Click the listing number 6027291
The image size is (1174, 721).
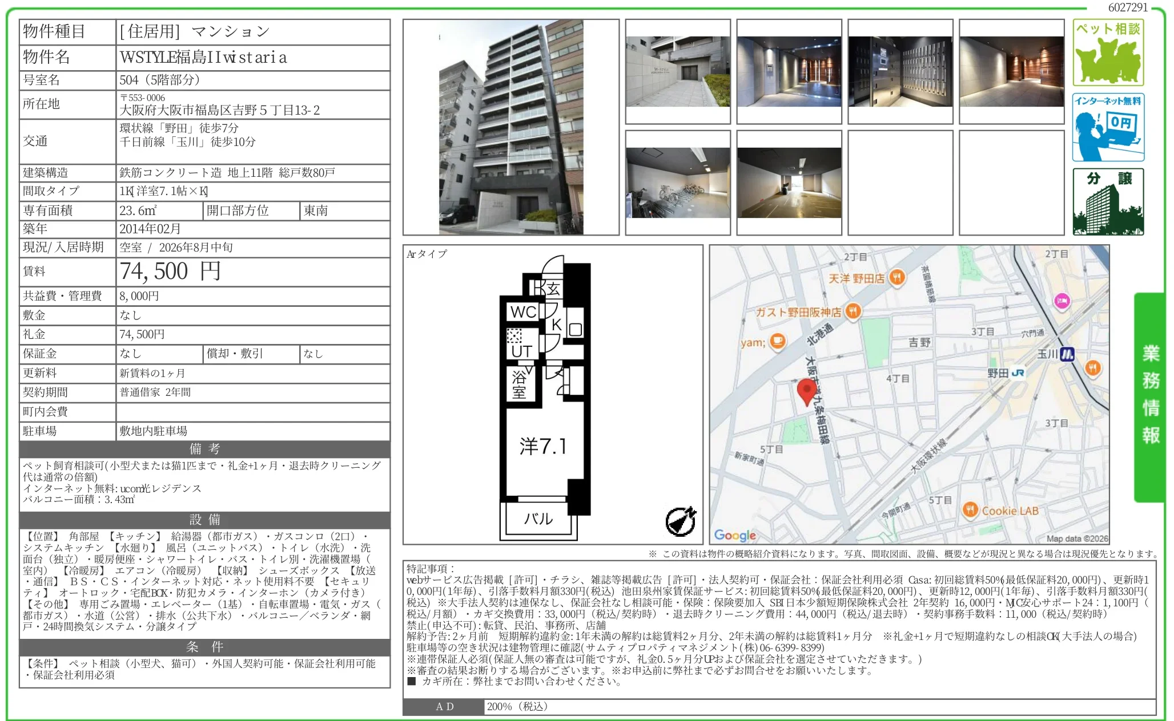click(1127, 7)
